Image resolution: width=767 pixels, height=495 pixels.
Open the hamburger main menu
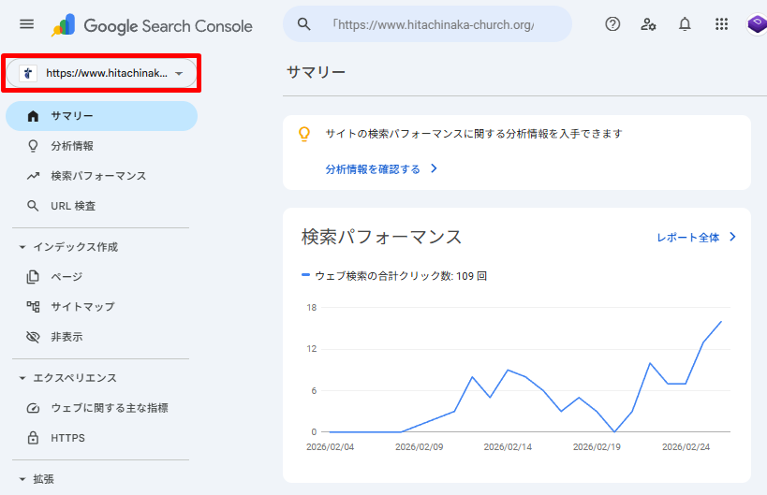click(26, 24)
